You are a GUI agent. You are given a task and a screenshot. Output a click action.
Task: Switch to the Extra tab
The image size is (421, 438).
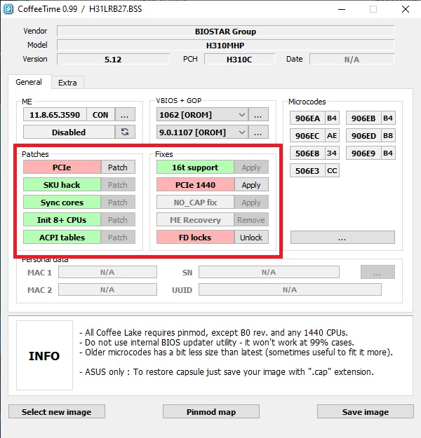(67, 83)
